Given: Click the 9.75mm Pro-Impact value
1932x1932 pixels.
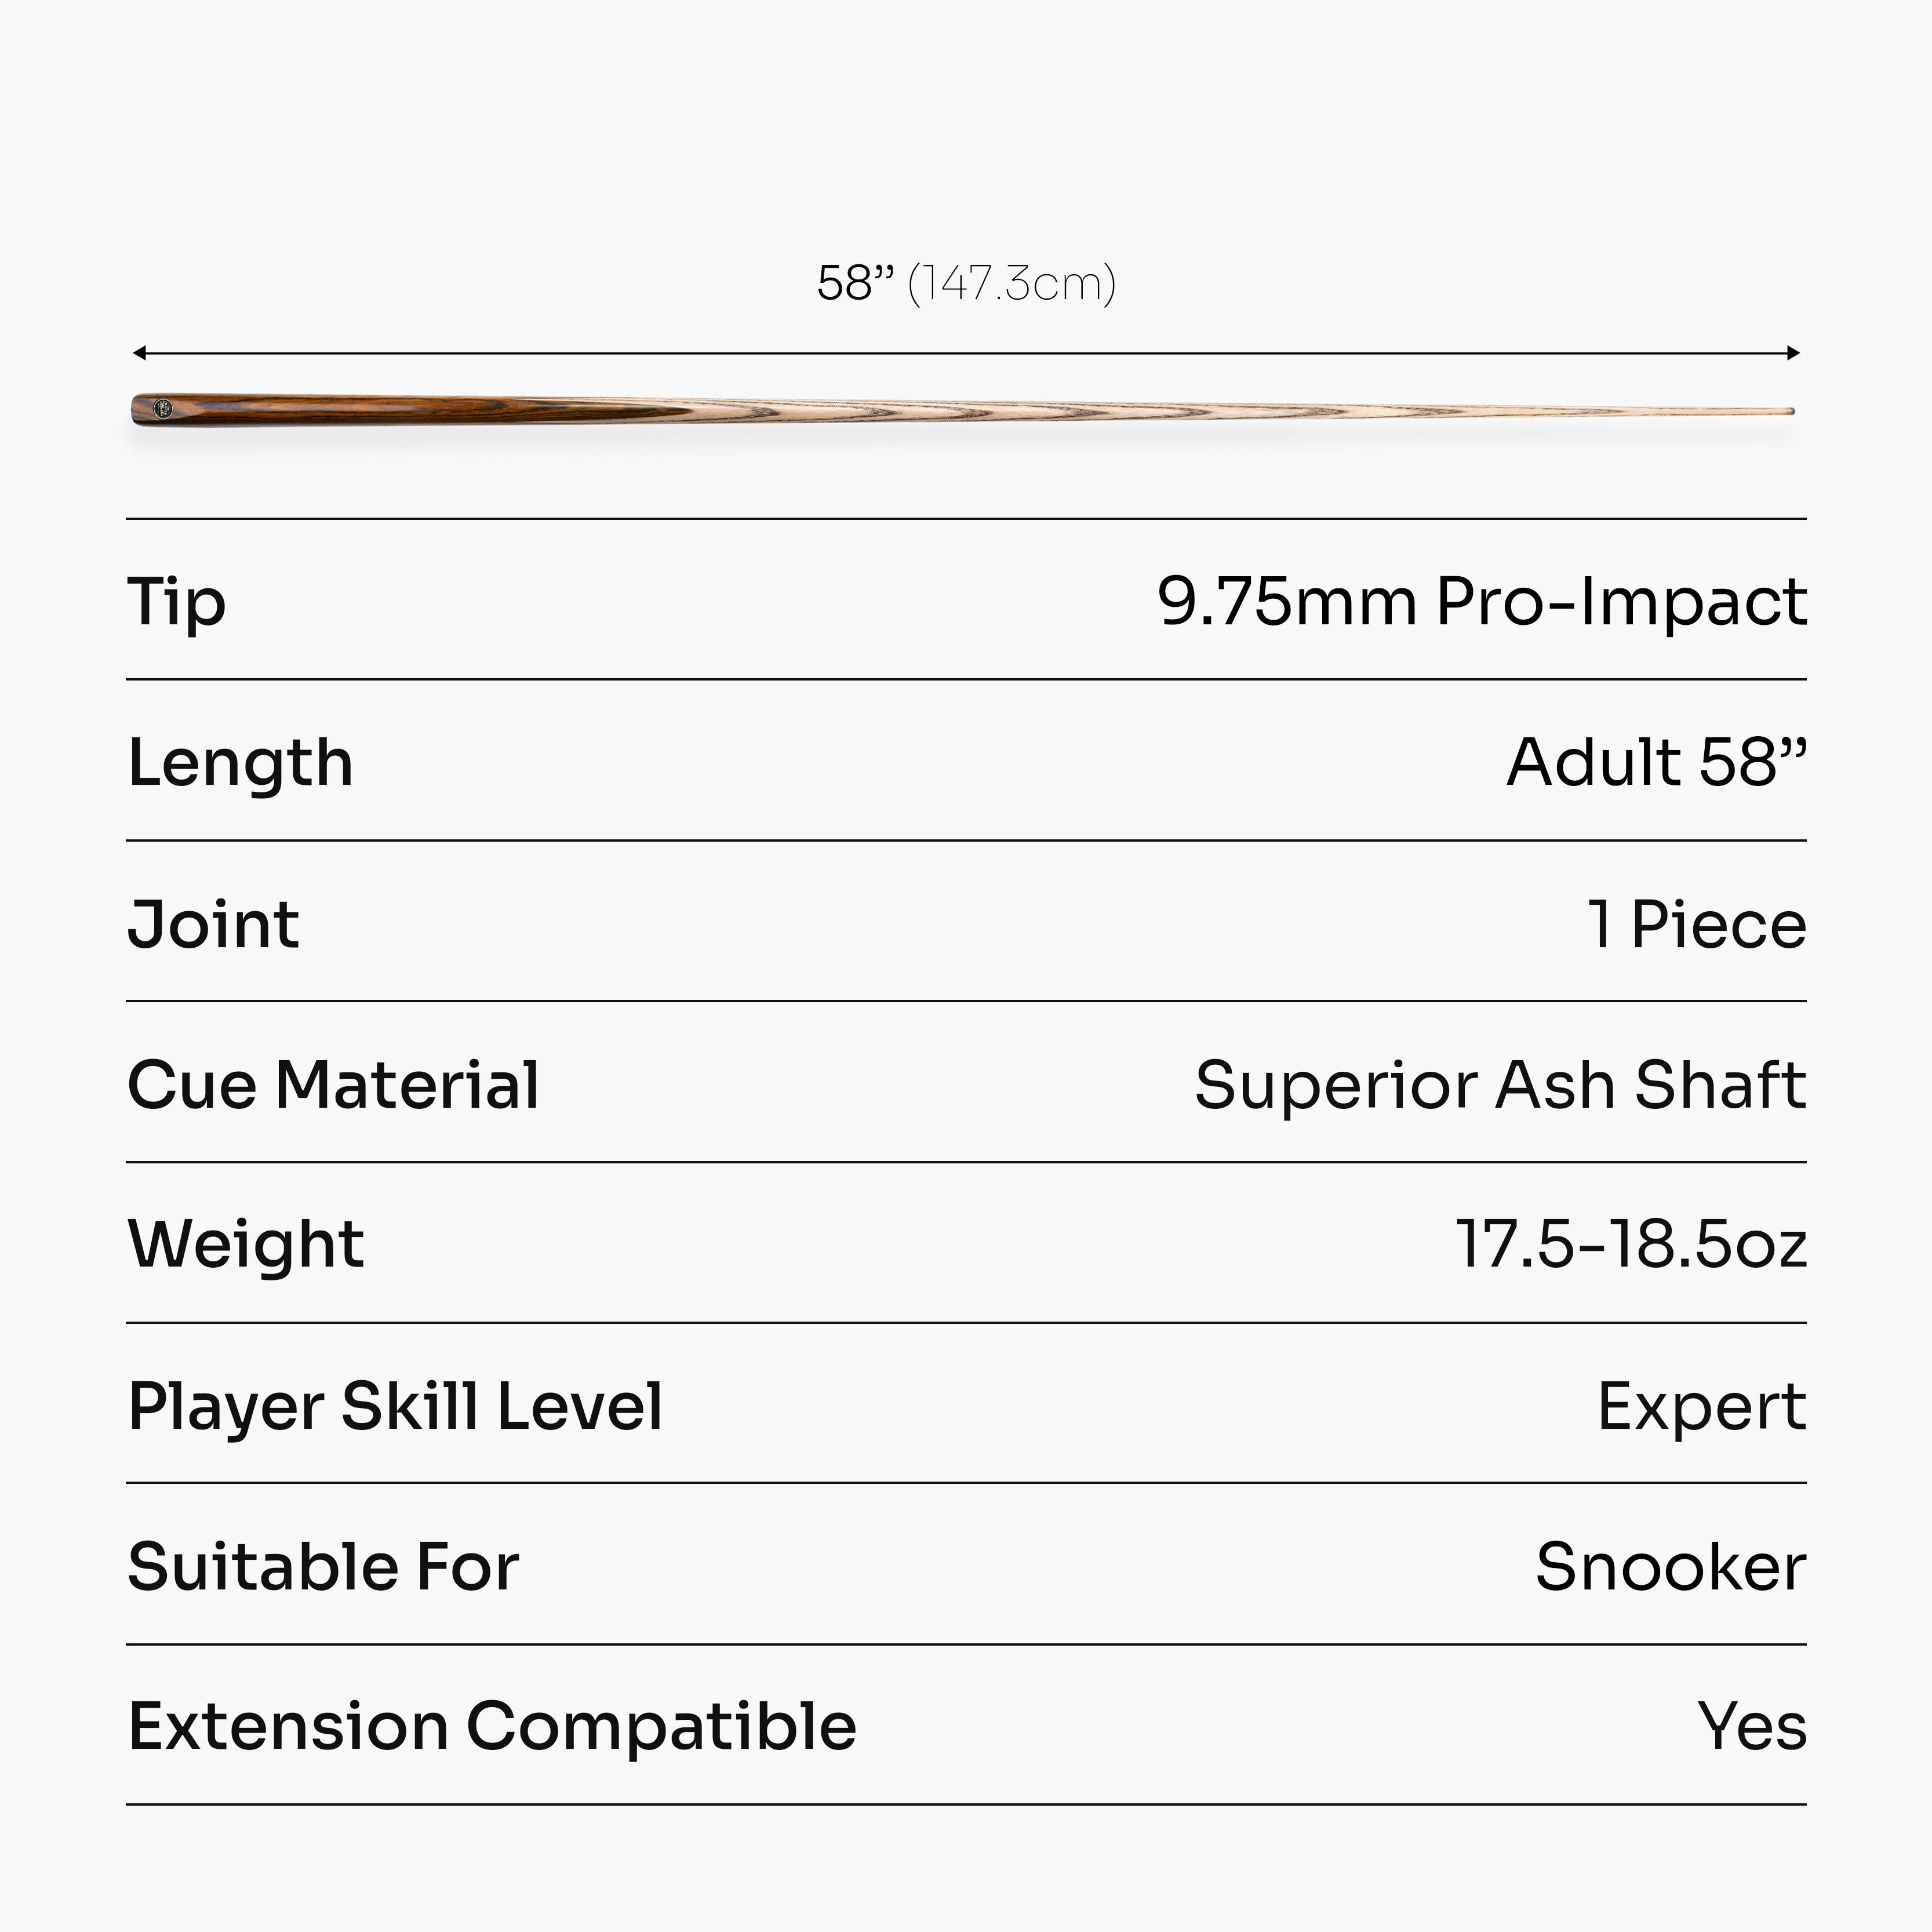Looking at the screenshot, I should coord(1482,602).
